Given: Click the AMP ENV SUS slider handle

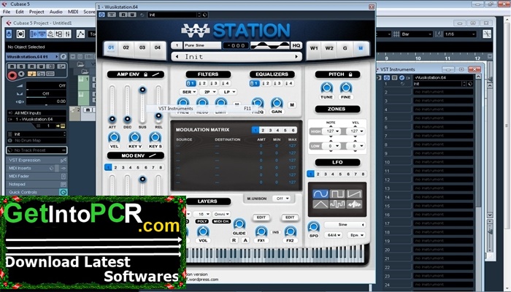Looking at the screenshot, I should 142,90.
